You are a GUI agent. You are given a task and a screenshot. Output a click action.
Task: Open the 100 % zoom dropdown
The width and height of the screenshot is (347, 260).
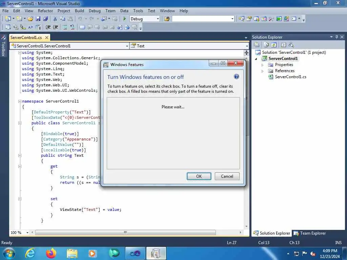click(x=27, y=233)
